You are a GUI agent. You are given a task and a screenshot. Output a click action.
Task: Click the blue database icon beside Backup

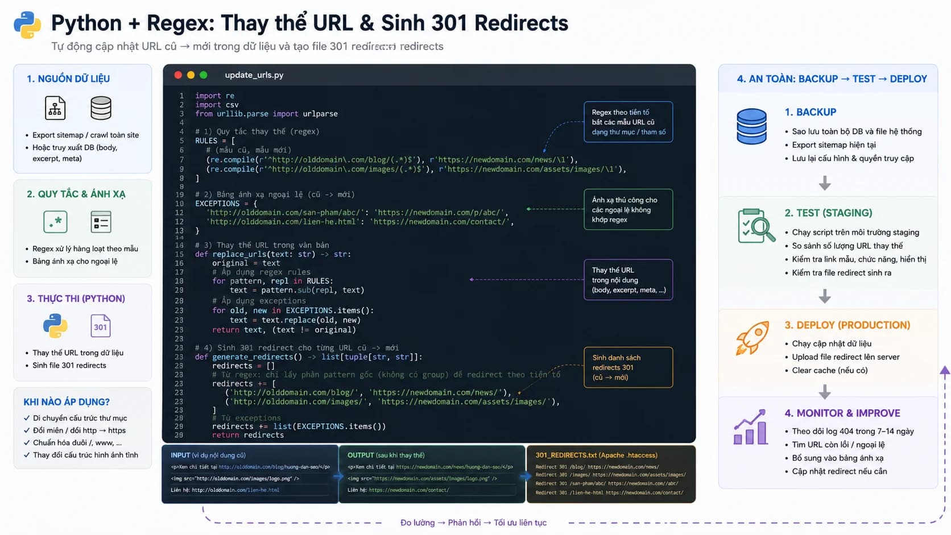pyautogui.click(x=751, y=126)
